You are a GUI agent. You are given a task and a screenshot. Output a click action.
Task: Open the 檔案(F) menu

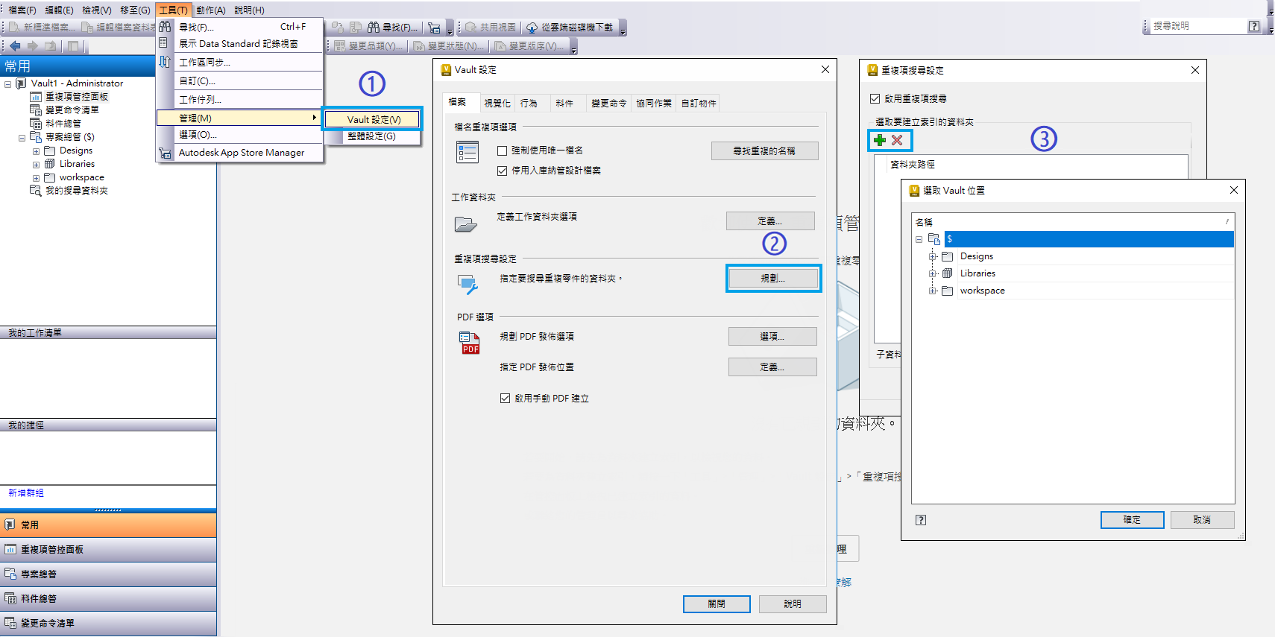coord(22,10)
